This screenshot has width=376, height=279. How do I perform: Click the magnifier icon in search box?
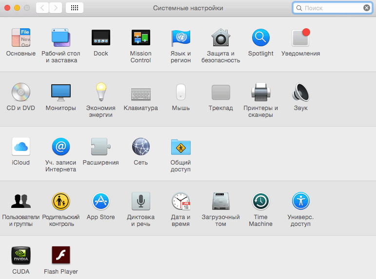pos(299,8)
